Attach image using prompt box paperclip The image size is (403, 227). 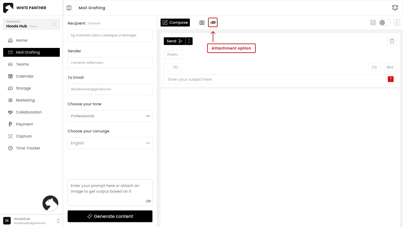(x=148, y=201)
